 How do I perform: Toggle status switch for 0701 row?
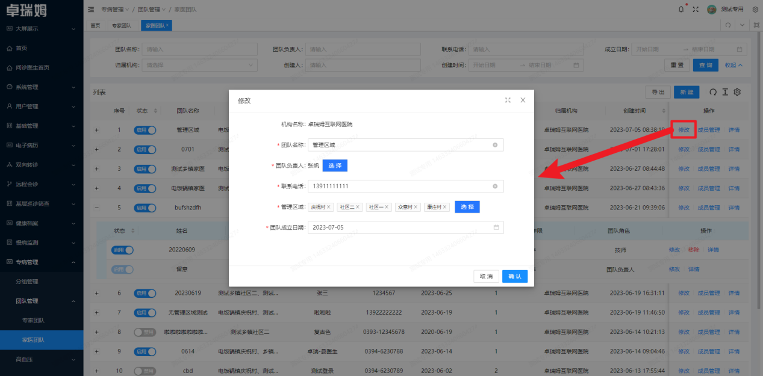click(145, 149)
